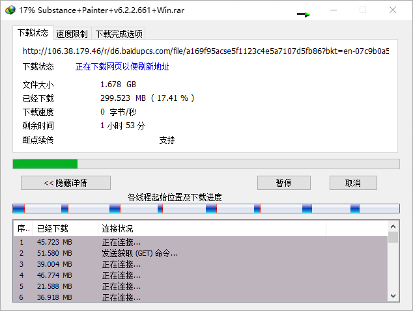Close the download window
Screen dimensions: 413x311
click(393, 10)
